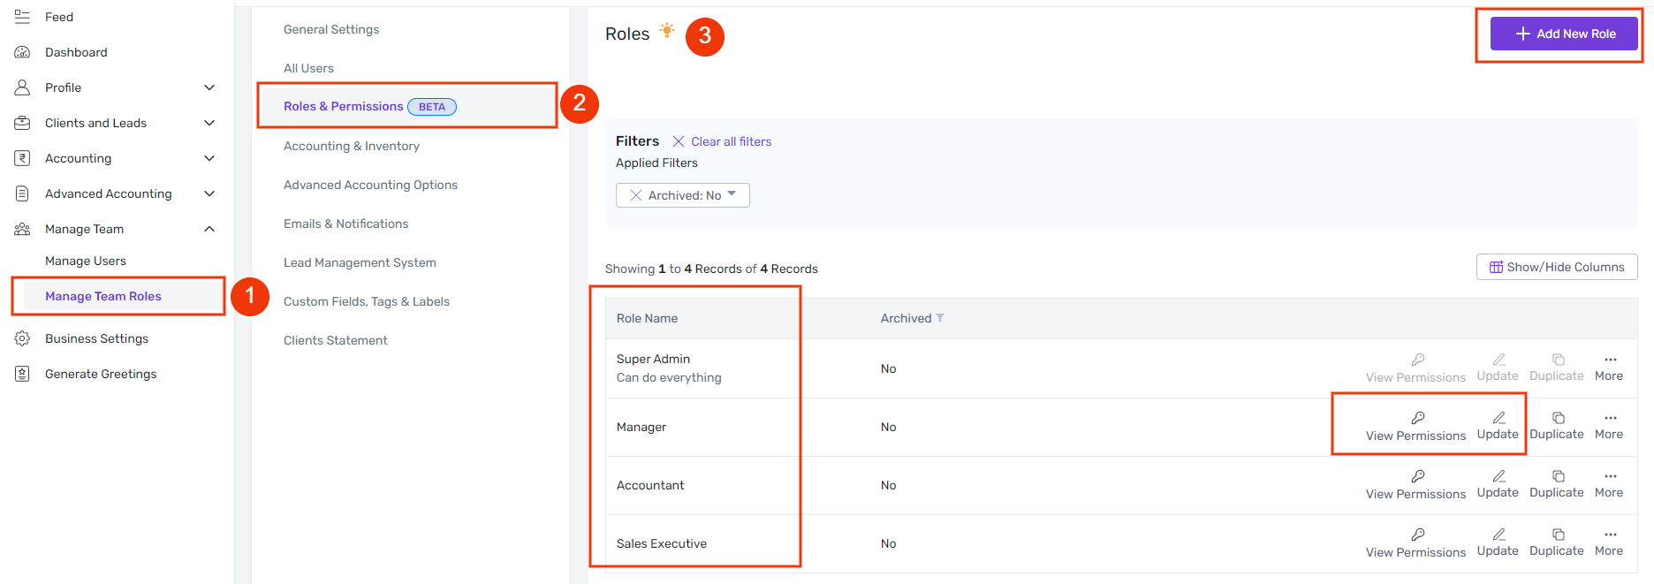Remove the Archived: No filter with X
The width and height of the screenshot is (1654, 584).
click(x=635, y=195)
